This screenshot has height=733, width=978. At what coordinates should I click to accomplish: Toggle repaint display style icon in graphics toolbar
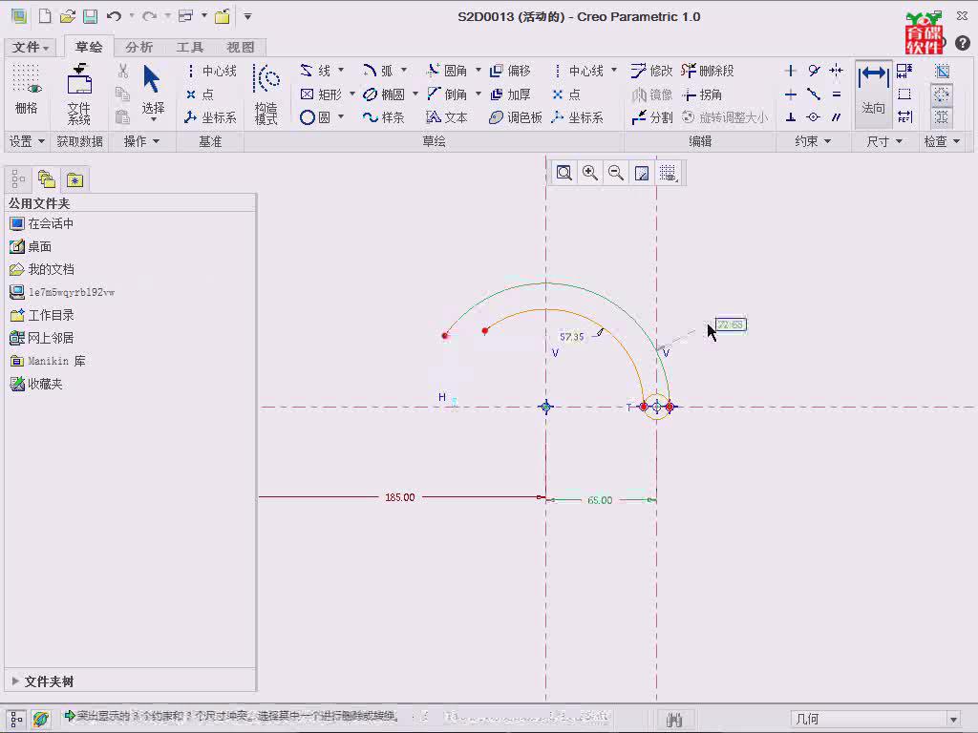642,173
